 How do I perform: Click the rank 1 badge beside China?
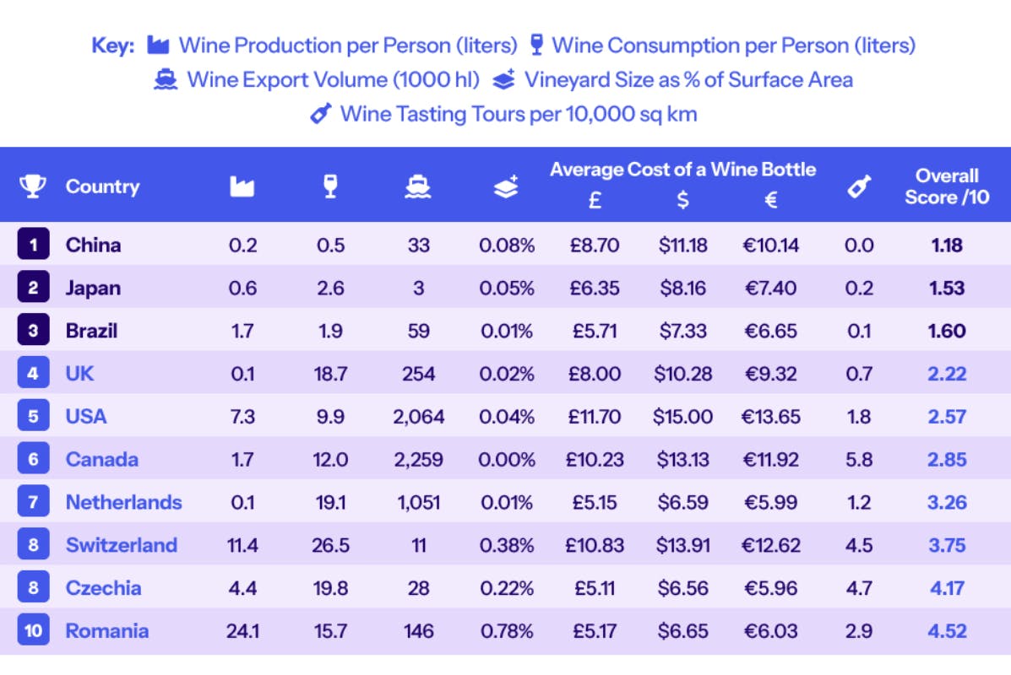(x=33, y=245)
